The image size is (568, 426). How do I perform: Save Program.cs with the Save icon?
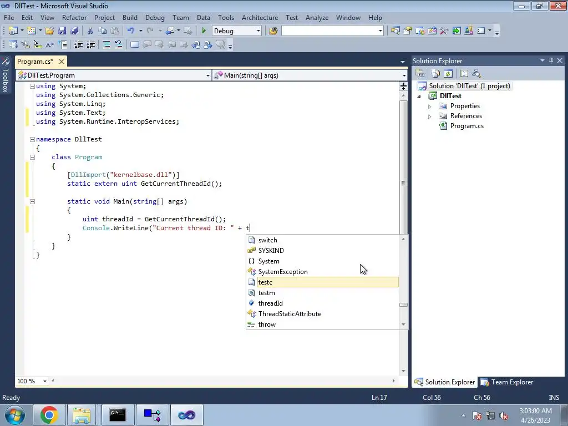click(x=62, y=31)
